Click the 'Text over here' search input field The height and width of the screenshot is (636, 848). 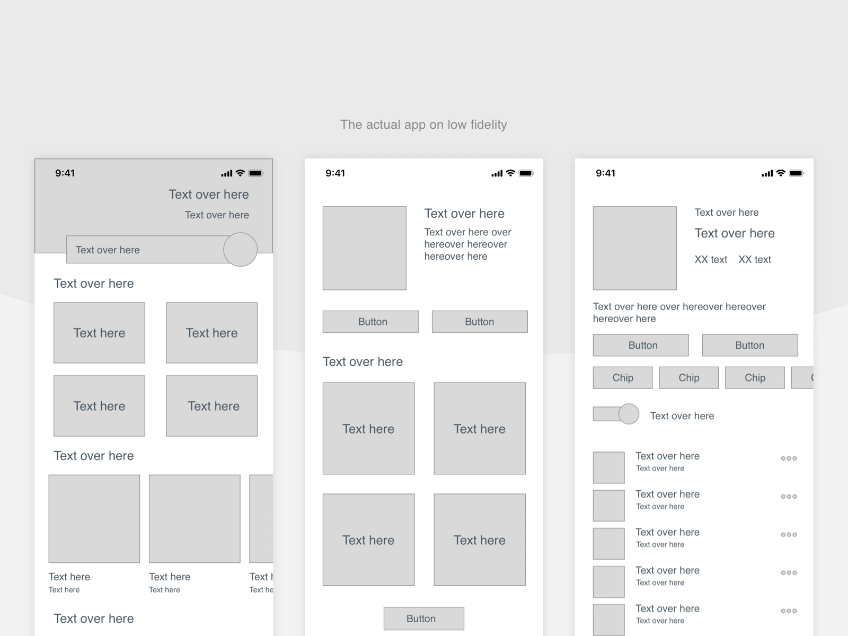coord(145,250)
